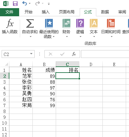The width and height of the screenshot is (129, 137).
Task: Open the Name Box dropdown arrow
Action: click(31, 54)
